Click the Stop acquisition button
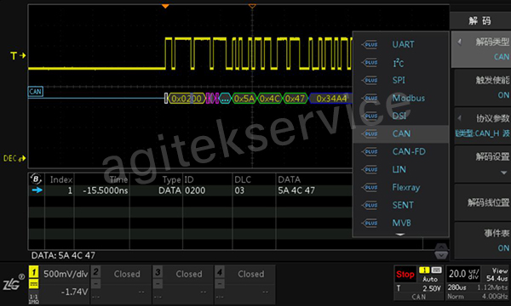511x306 pixels. [405, 275]
